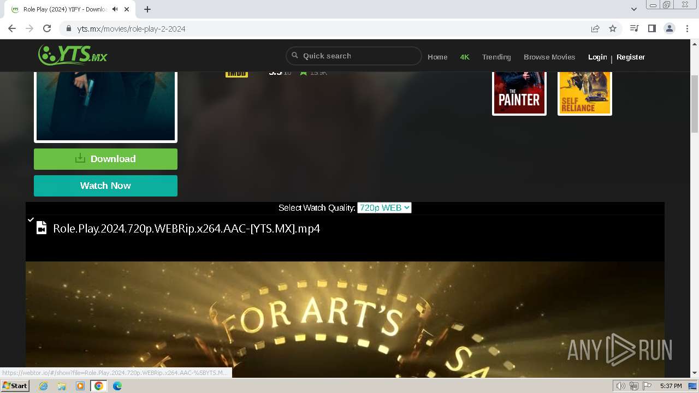Go back in browser history
Image resolution: width=699 pixels, height=393 pixels.
[x=12, y=28]
